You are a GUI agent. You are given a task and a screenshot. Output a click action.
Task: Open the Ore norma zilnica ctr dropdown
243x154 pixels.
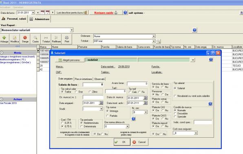coord(127,126)
